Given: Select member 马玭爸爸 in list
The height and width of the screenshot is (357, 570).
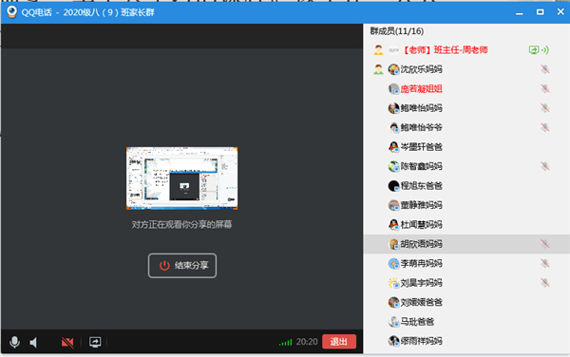Looking at the screenshot, I should [466, 322].
